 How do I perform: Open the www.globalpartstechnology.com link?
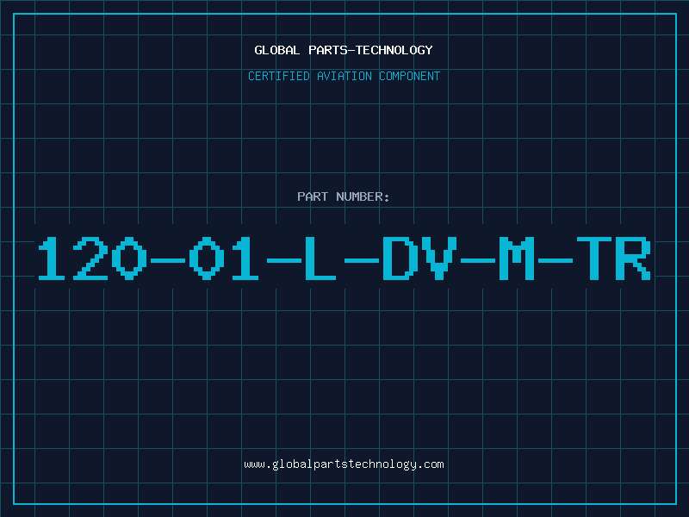[344, 464]
